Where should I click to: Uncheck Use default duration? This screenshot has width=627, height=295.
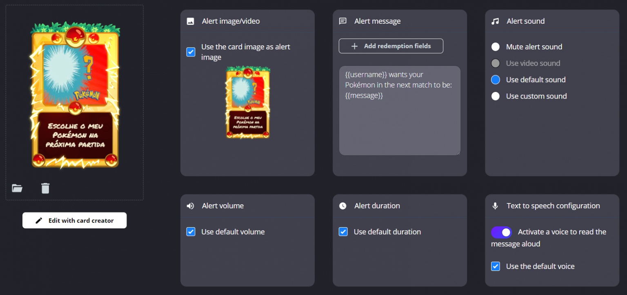343,232
